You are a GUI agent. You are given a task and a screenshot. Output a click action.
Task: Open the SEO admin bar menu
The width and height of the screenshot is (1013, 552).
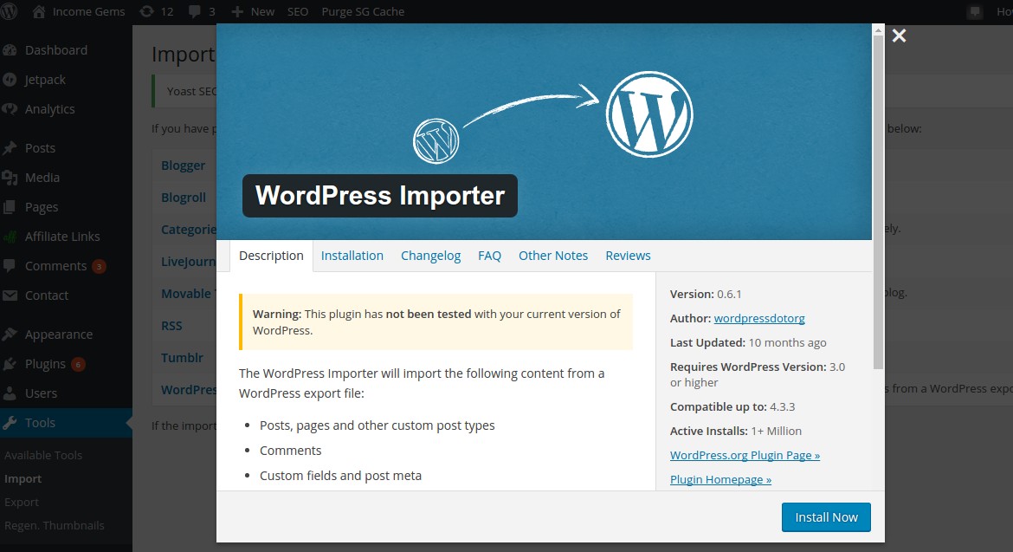(298, 11)
